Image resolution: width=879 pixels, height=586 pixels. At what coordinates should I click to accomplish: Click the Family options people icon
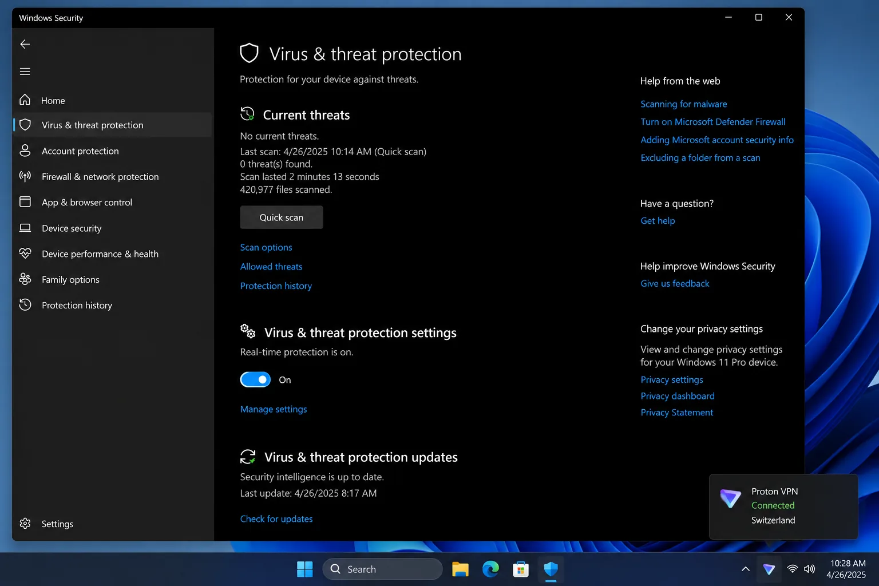(25, 279)
